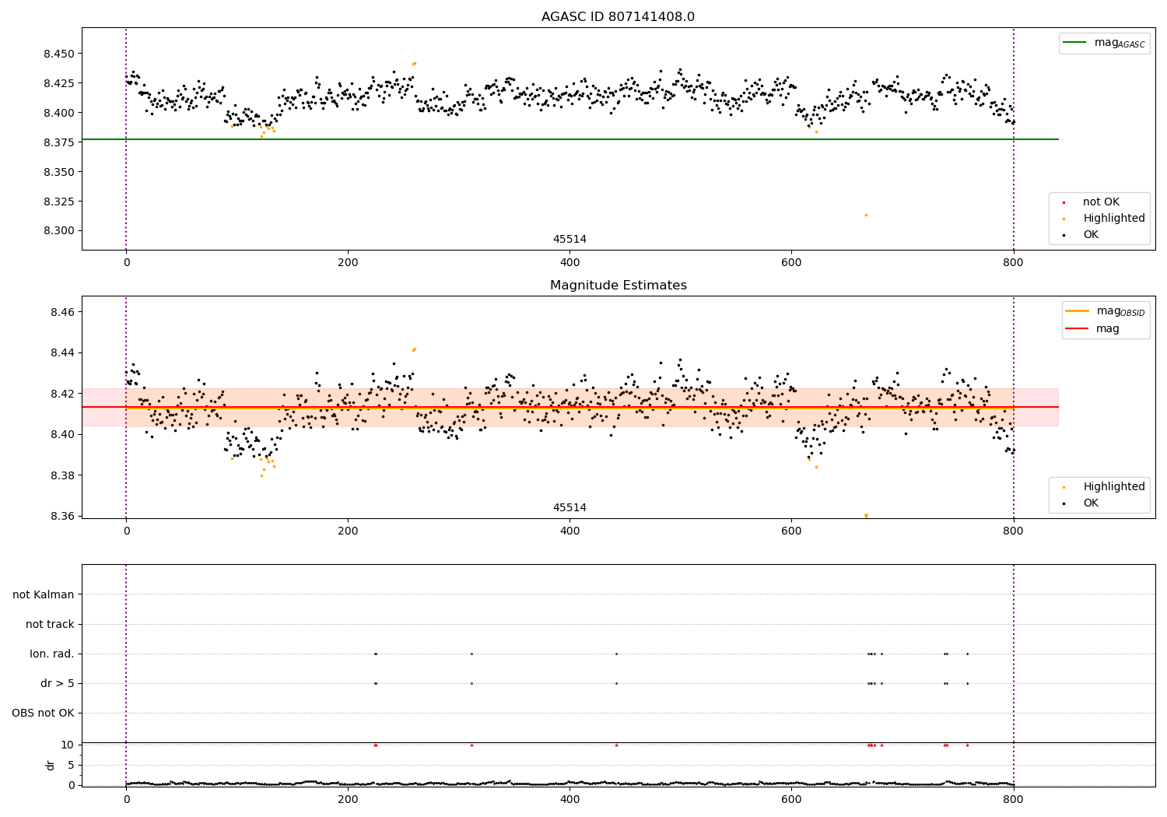Click the black OK marker in top legend
Screen dimensions: 1167x817
1064,235
